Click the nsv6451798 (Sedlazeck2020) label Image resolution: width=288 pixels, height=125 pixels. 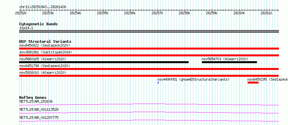pyautogui.click(x=45, y=66)
